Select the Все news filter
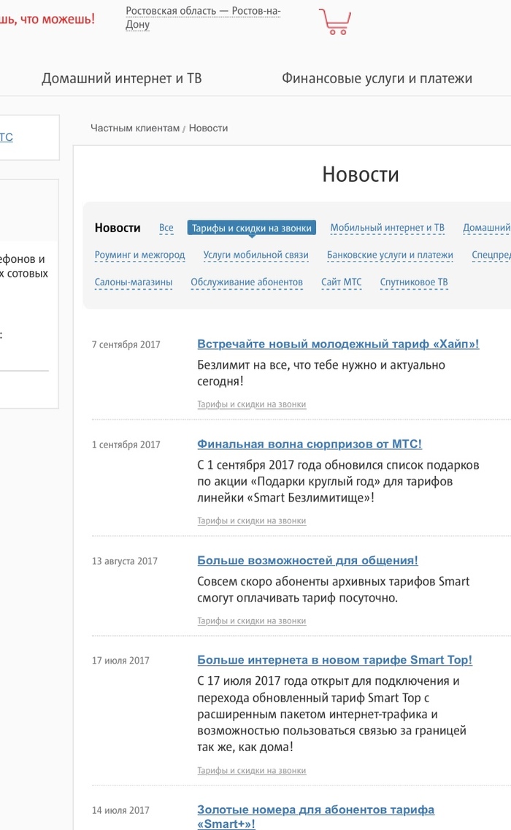 click(x=166, y=228)
